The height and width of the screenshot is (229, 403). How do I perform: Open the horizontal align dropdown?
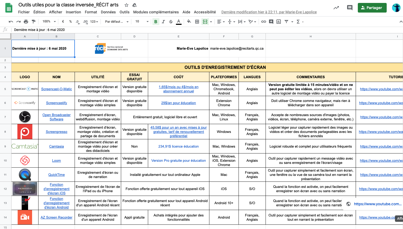pyautogui.click(x=221, y=22)
